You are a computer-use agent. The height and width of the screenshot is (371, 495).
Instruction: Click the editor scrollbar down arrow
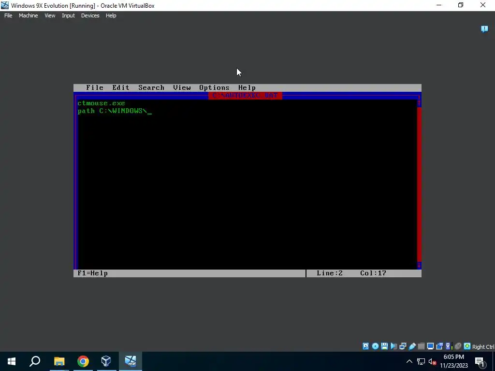click(419, 265)
